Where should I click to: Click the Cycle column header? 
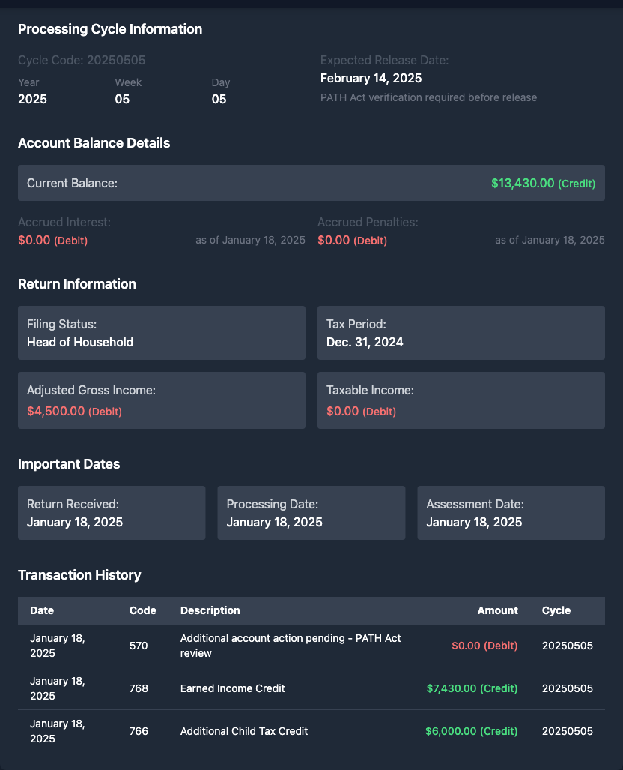point(556,610)
